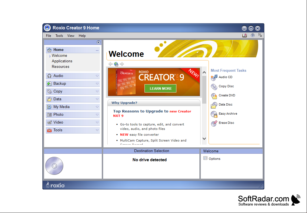Go forward with the browser forward arrow
The height and width of the screenshot is (213, 307).
[x=122, y=64]
